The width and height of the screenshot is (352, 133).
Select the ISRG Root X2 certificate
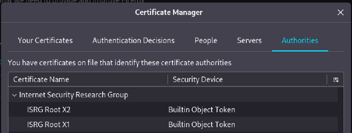click(x=173, y=110)
